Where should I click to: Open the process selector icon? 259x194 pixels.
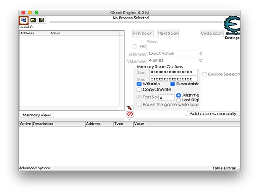pyautogui.click(x=24, y=20)
